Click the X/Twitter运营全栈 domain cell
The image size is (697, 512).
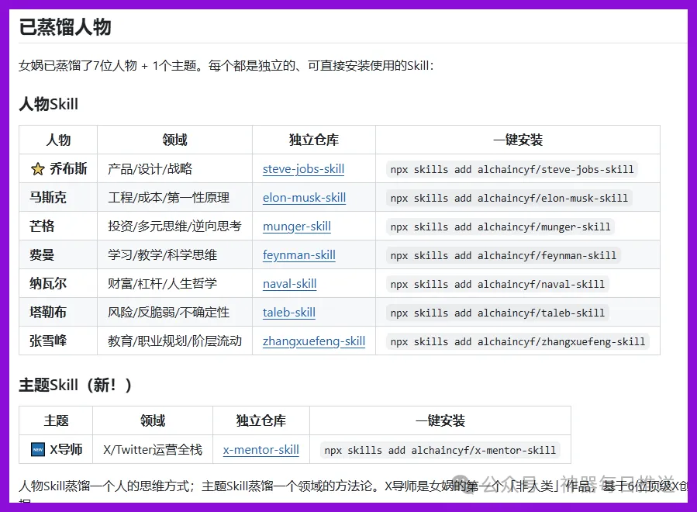[x=153, y=449]
